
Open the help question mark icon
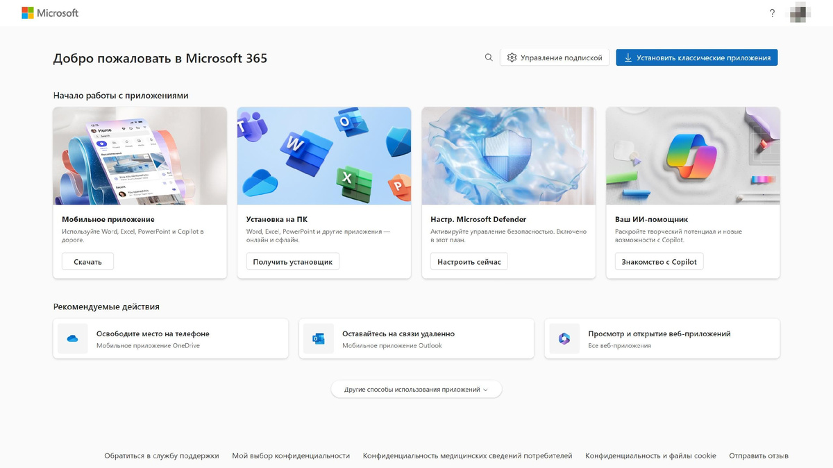click(772, 13)
